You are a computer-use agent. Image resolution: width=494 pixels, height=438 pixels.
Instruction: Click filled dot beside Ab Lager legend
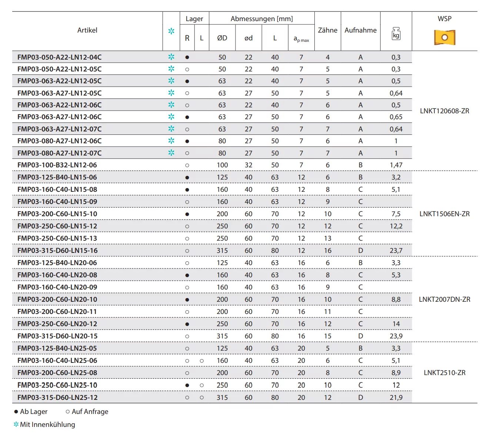tap(16, 412)
